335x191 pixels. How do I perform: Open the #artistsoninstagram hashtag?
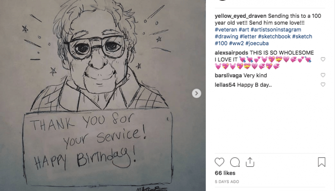pyautogui.click(x=276, y=30)
